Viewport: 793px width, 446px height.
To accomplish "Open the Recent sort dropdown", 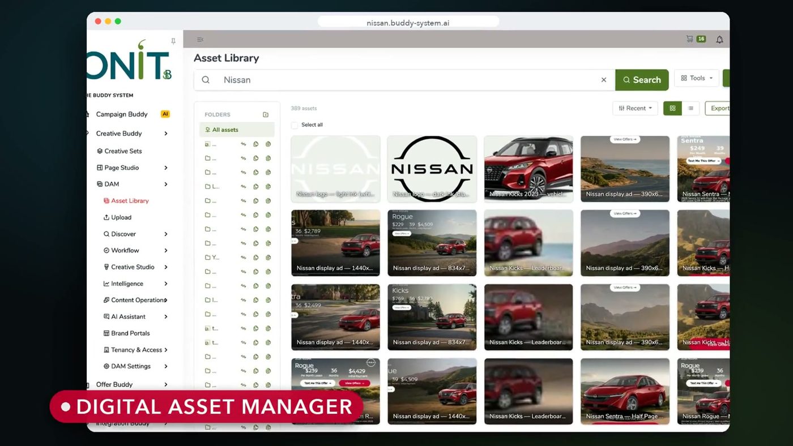I will [x=635, y=108].
